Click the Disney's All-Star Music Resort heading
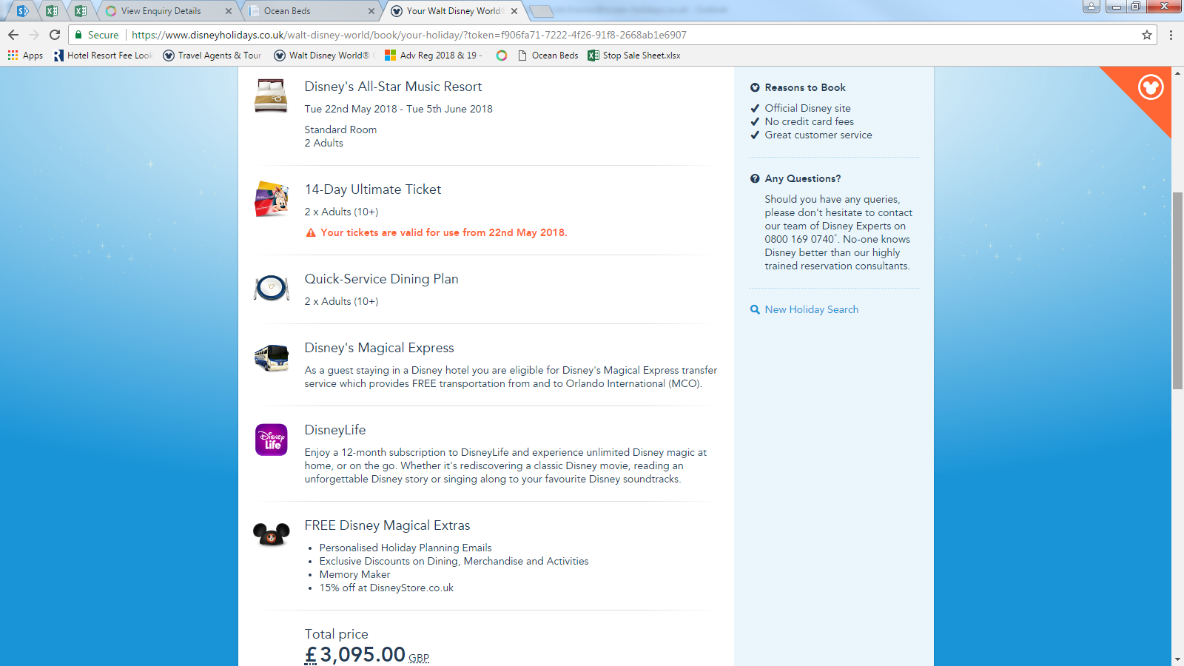1184x666 pixels. tap(393, 87)
